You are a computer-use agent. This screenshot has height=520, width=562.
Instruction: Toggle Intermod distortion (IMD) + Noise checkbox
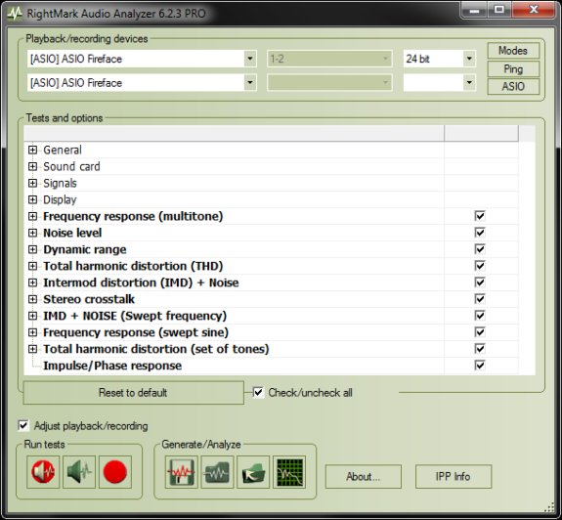480,282
